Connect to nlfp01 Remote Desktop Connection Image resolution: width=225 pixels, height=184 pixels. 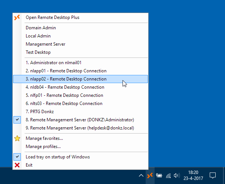coord(80,95)
